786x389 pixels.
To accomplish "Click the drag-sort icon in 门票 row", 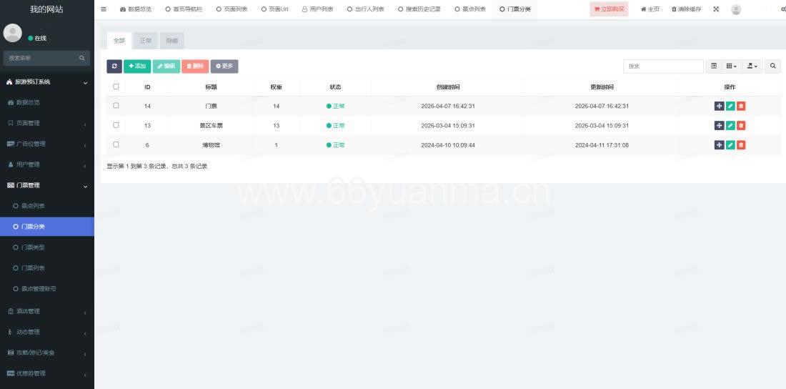I will click(719, 106).
